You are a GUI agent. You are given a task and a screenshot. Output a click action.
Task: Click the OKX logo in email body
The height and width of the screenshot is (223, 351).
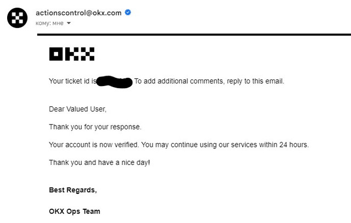(x=72, y=54)
